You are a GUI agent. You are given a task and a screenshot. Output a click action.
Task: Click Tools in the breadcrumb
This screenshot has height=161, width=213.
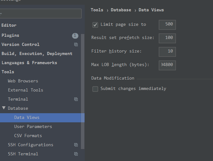click(97, 10)
